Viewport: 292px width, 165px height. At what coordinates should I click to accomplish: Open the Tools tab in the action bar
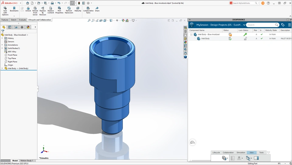[262, 153]
